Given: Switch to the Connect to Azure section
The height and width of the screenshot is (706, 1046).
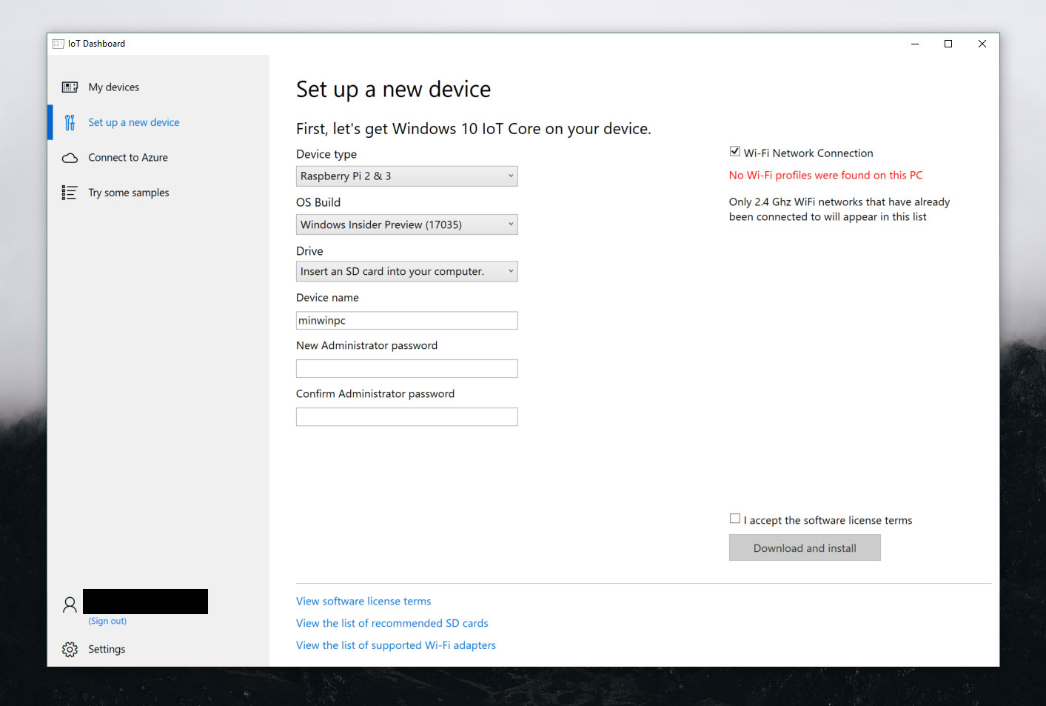Looking at the screenshot, I should pyautogui.click(x=127, y=157).
